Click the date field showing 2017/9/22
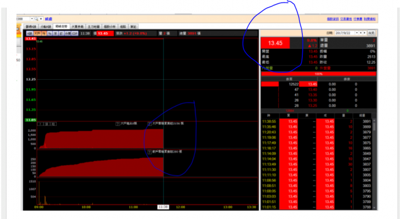 (x=344, y=33)
